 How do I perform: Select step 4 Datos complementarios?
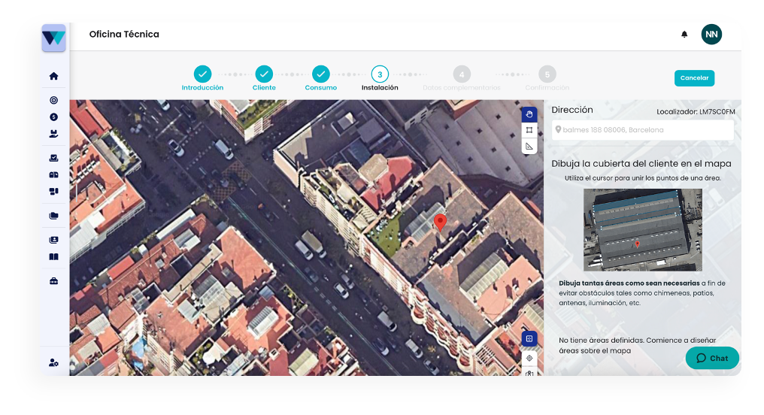point(462,78)
